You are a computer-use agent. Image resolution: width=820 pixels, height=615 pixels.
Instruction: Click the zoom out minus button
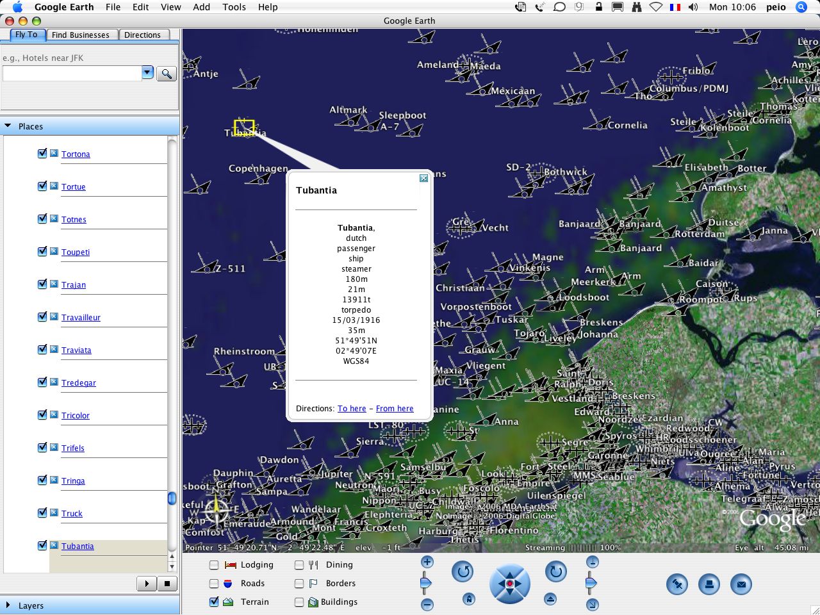click(427, 604)
